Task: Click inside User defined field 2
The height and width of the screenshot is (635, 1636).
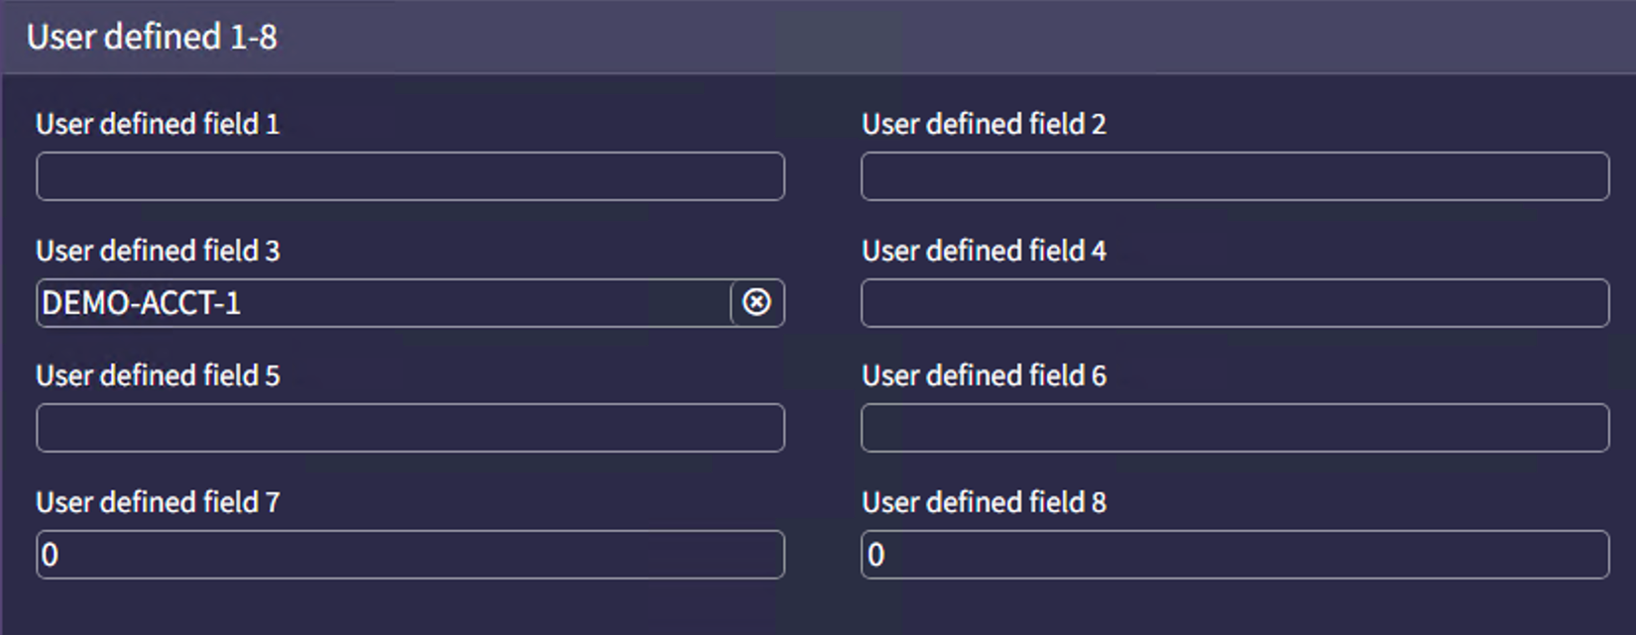Action: 1234,176
